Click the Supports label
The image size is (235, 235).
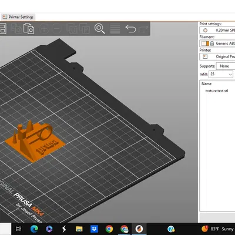(x=207, y=66)
